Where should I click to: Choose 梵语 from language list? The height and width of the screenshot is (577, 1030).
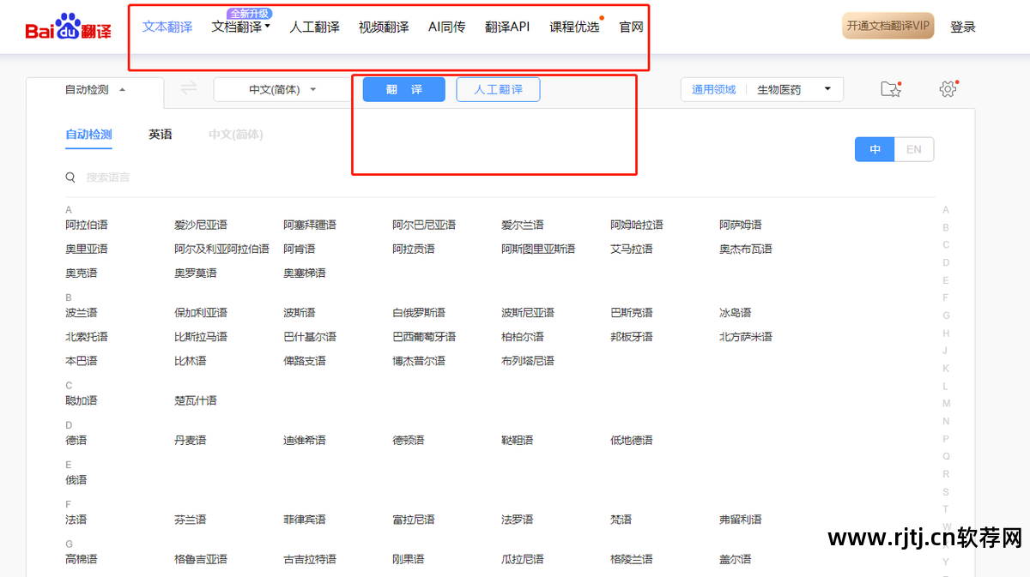coord(621,519)
